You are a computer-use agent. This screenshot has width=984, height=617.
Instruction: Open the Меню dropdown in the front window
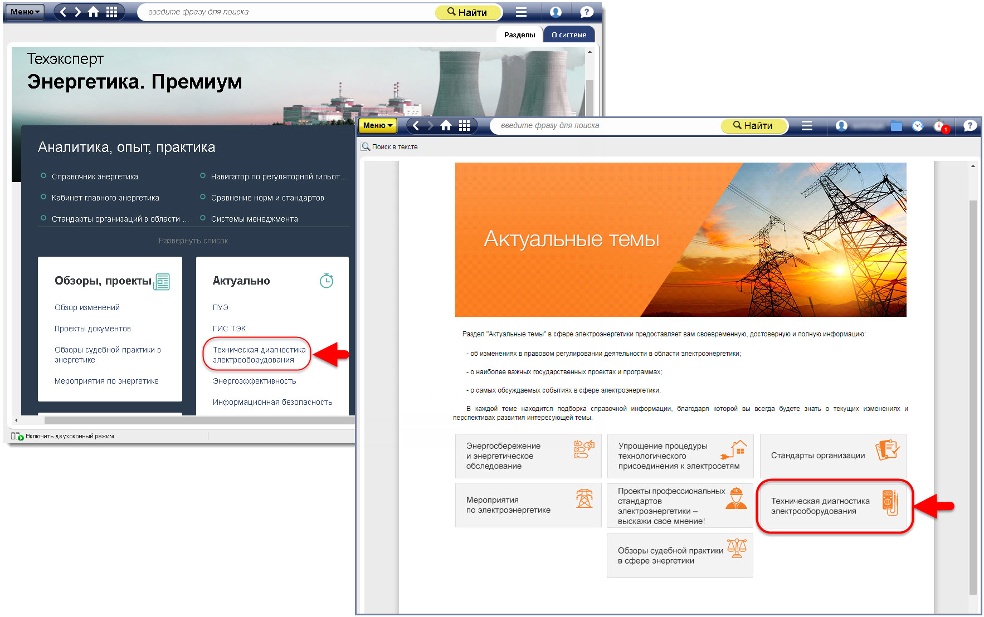pos(378,125)
